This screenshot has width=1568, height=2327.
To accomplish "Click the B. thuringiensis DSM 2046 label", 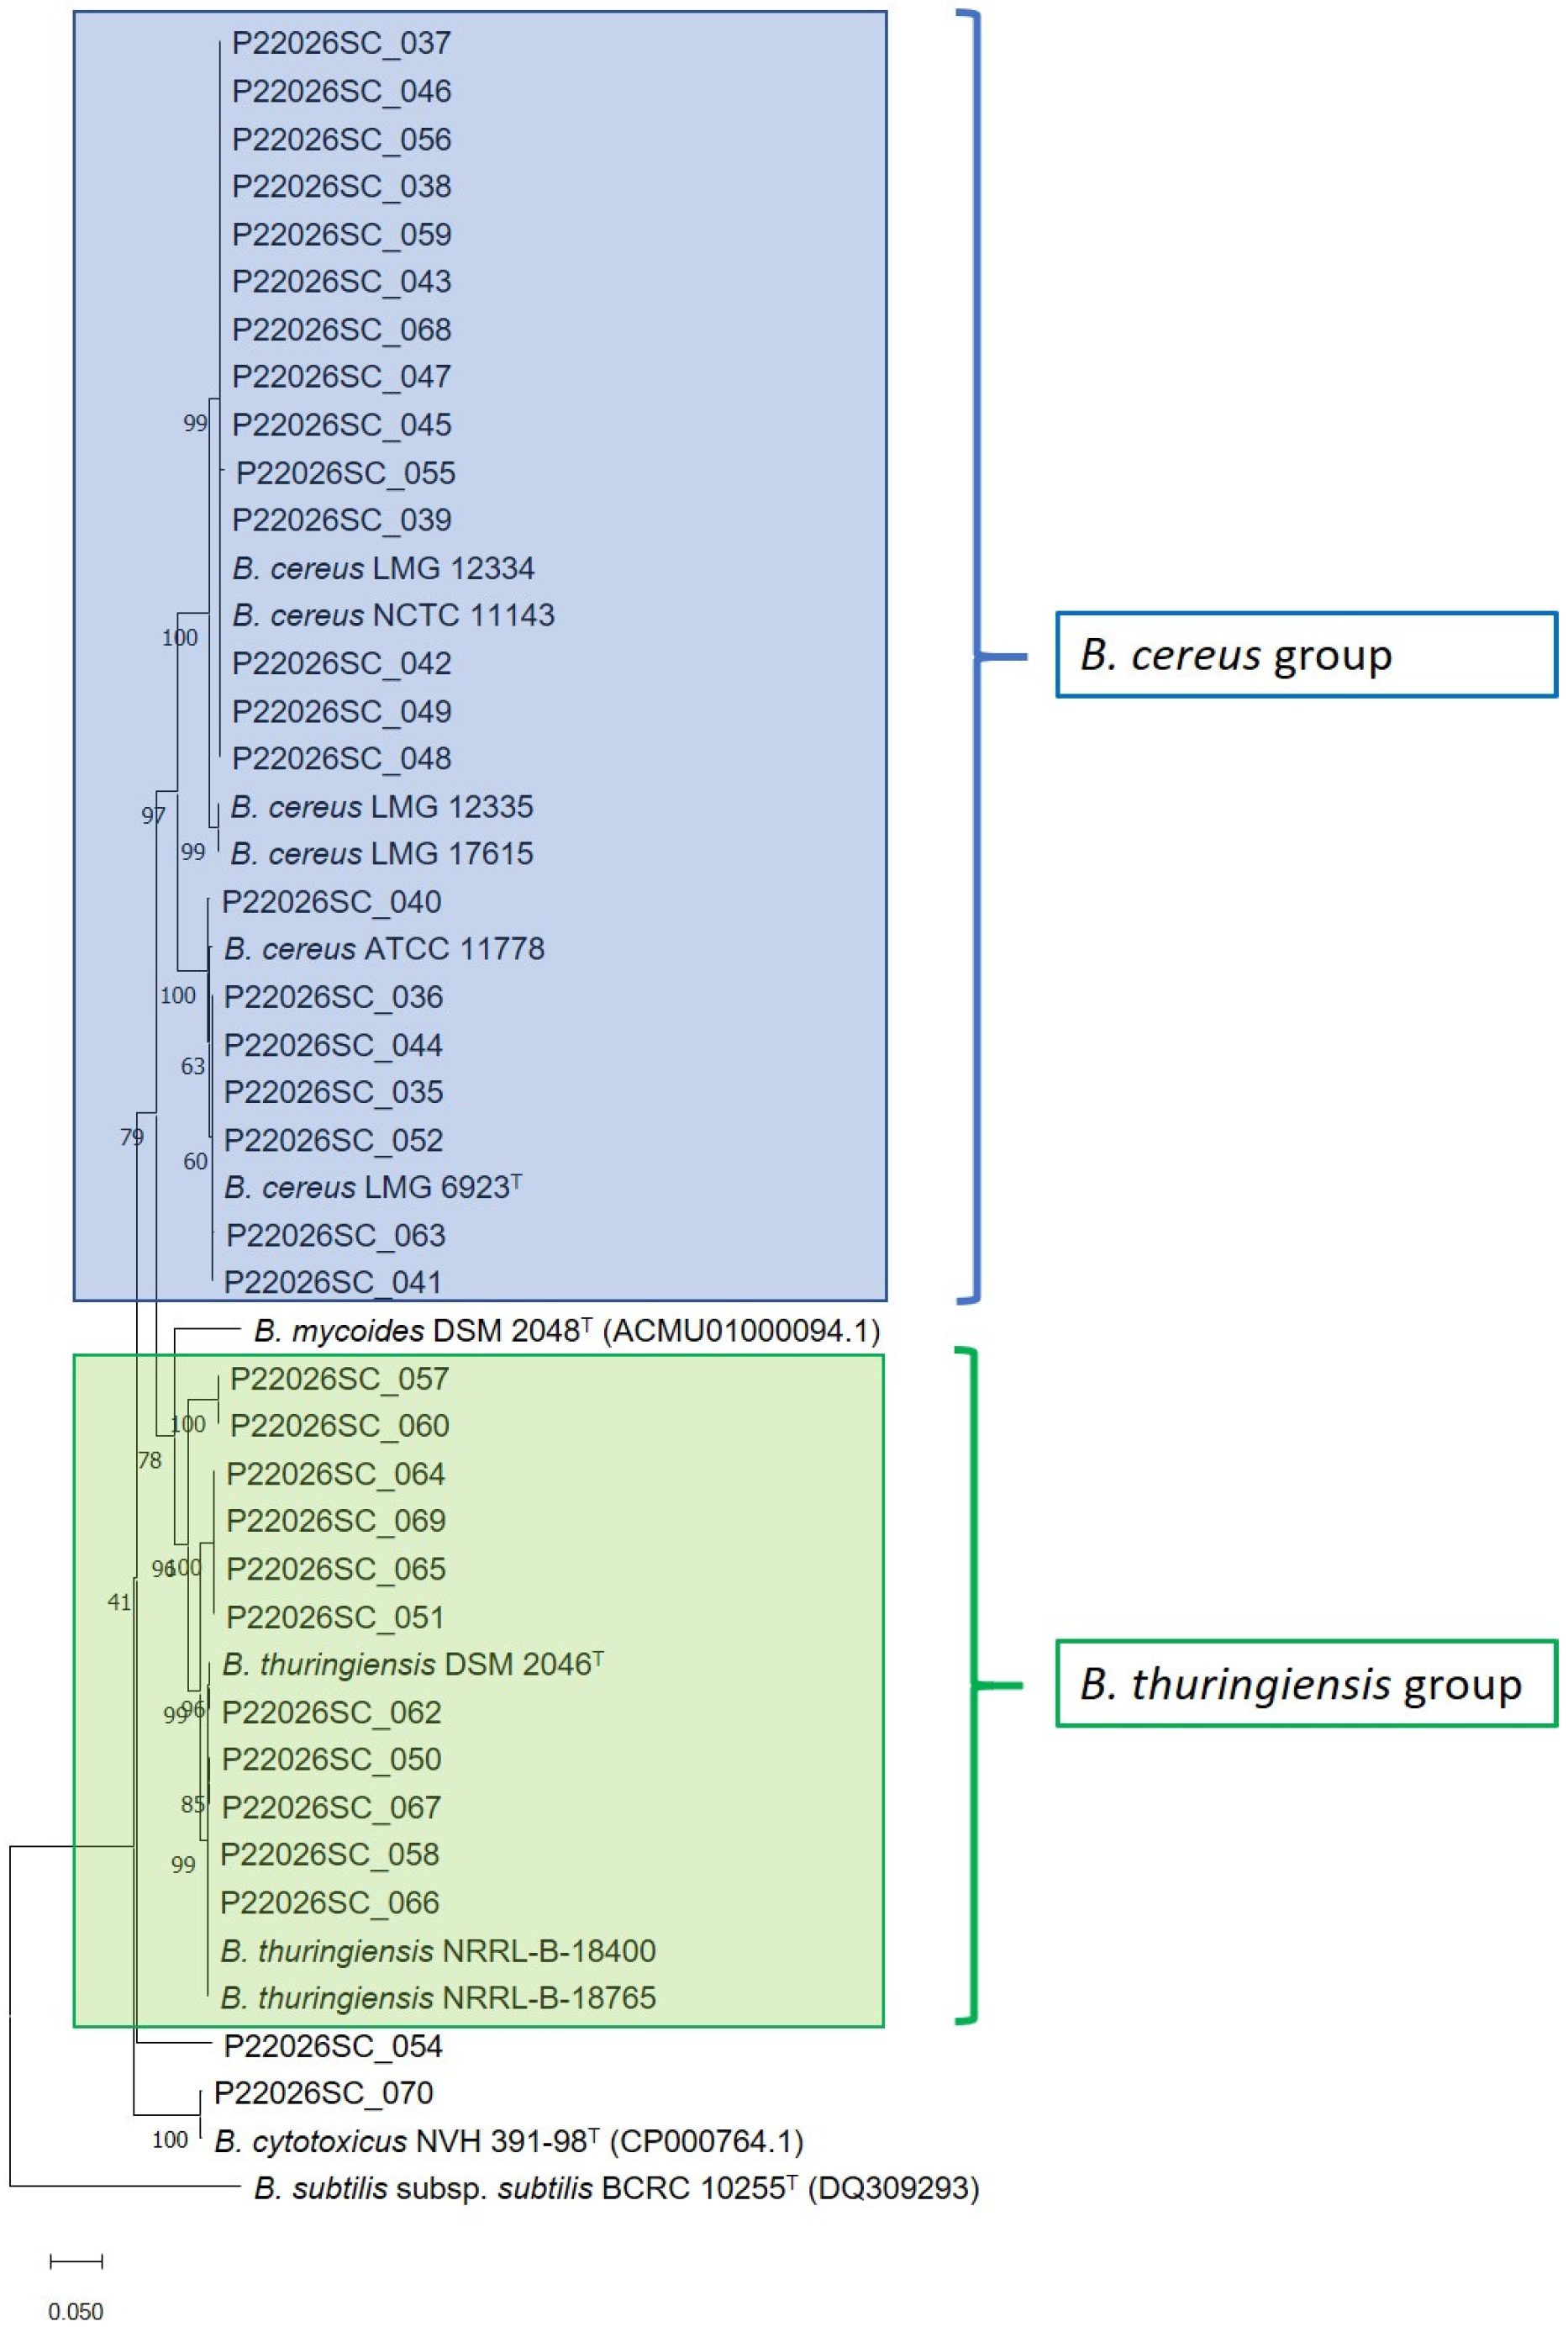I will pos(412,1665).
